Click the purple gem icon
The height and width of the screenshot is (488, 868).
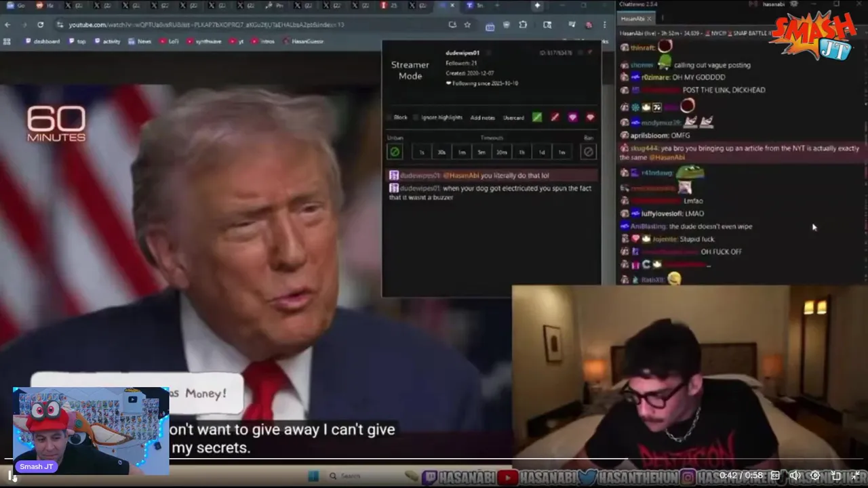[x=572, y=117]
